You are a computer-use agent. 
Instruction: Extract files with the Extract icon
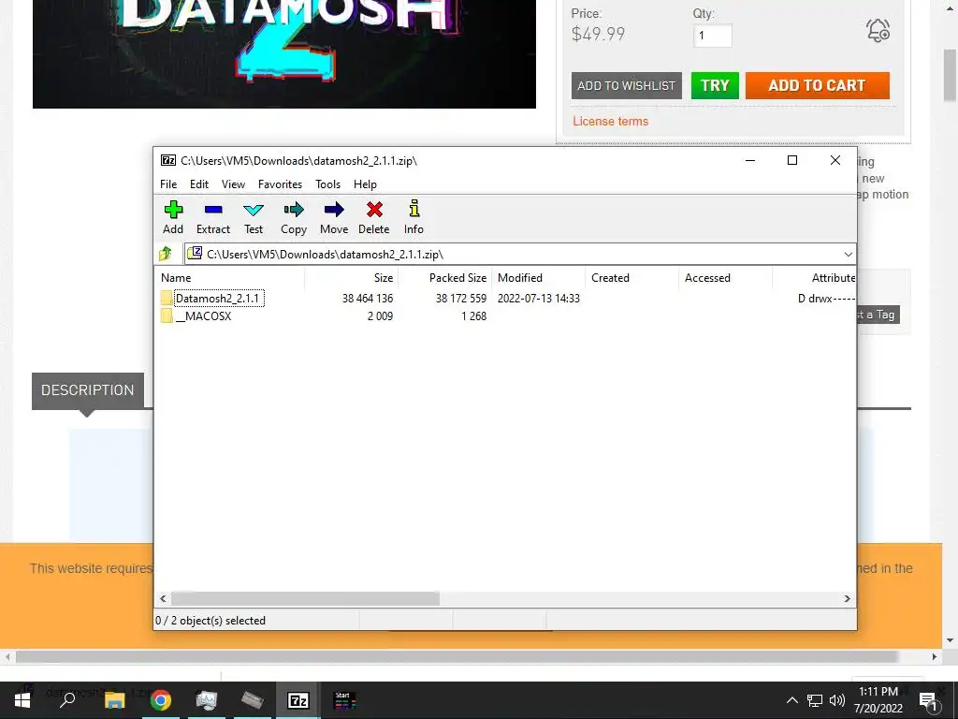[x=213, y=210]
